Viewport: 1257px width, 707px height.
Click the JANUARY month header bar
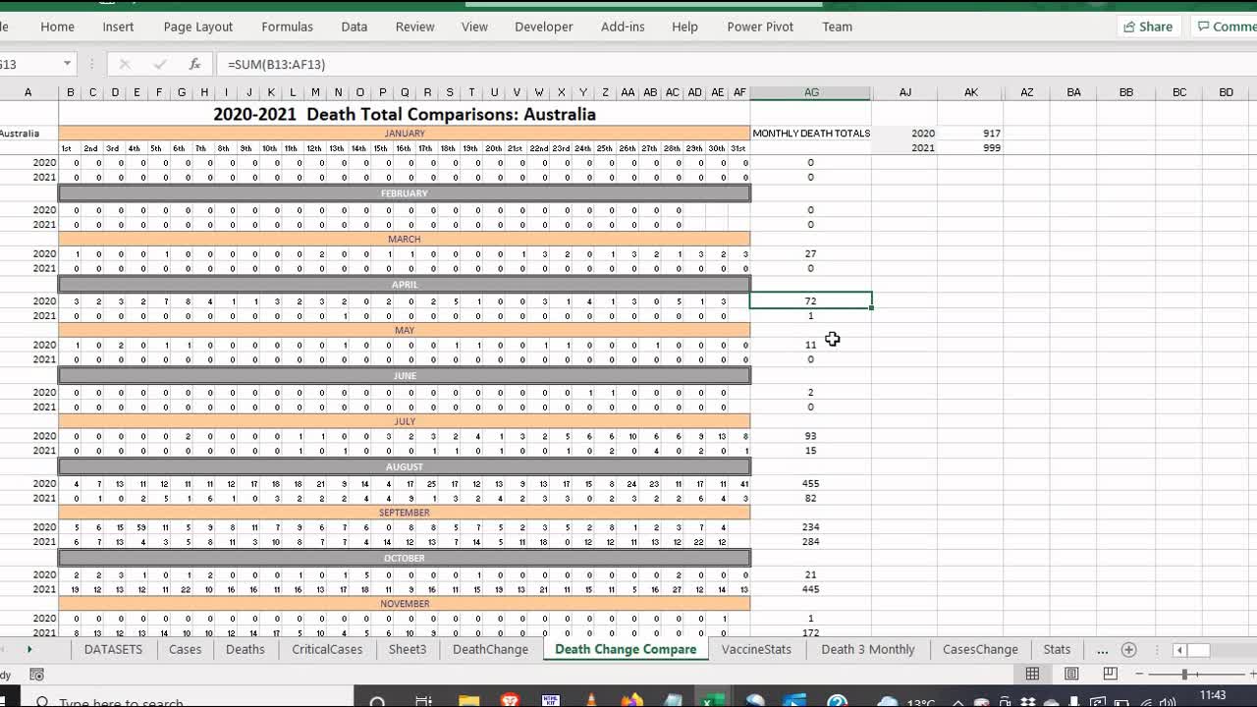405,133
